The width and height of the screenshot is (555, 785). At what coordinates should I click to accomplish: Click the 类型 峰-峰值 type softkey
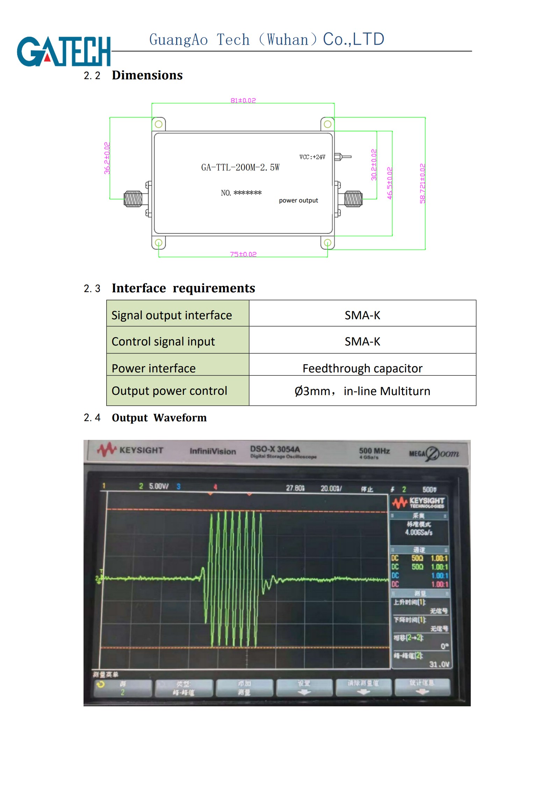coord(184,688)
